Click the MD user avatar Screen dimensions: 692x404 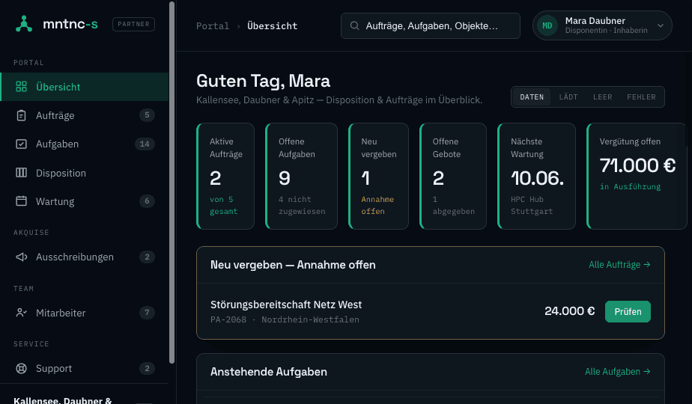pyautogui.click(x=547, y=25)
